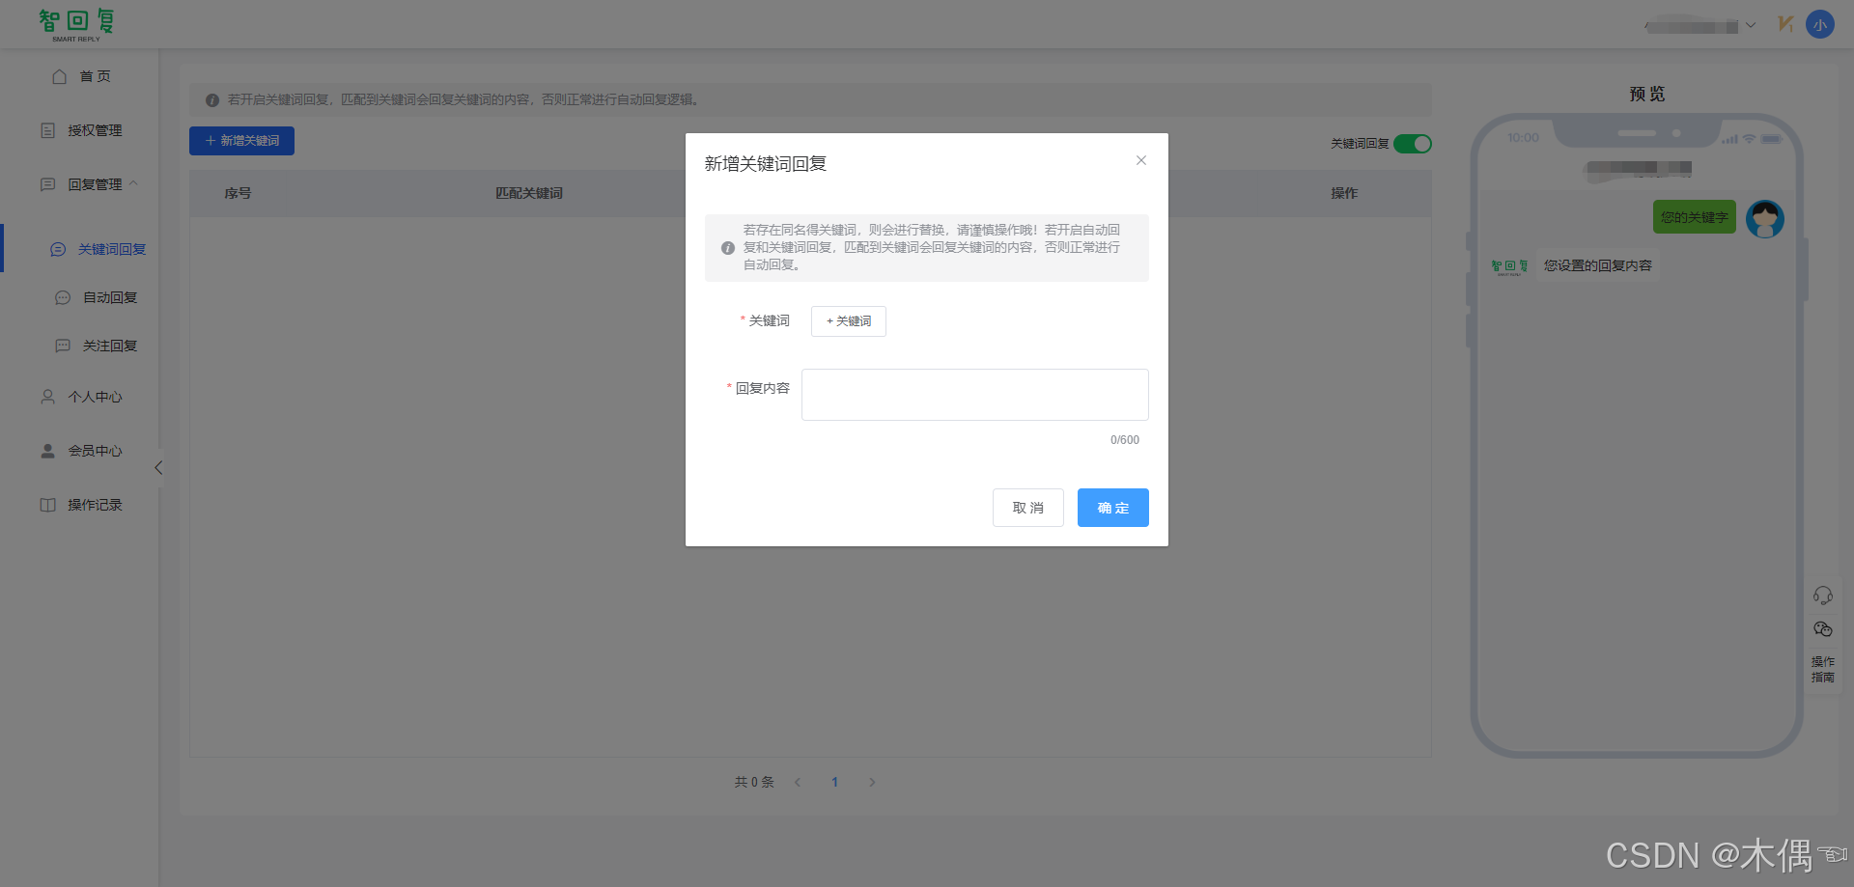Click the blue 小 avatar top right

tap(1820, 23)
